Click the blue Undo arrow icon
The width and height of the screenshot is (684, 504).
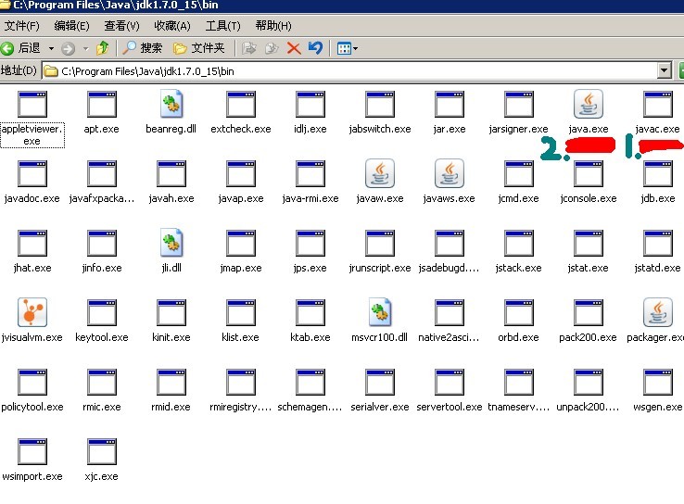(315, 47)
